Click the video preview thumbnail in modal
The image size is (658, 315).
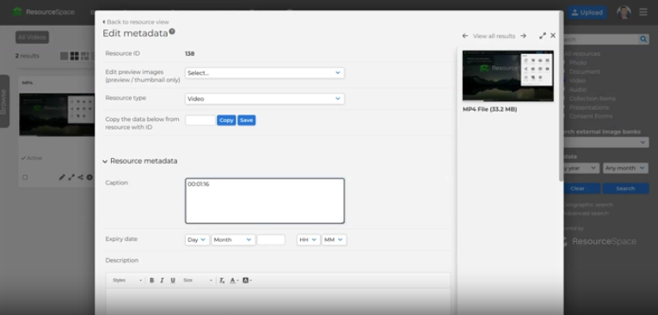[507, 76]
